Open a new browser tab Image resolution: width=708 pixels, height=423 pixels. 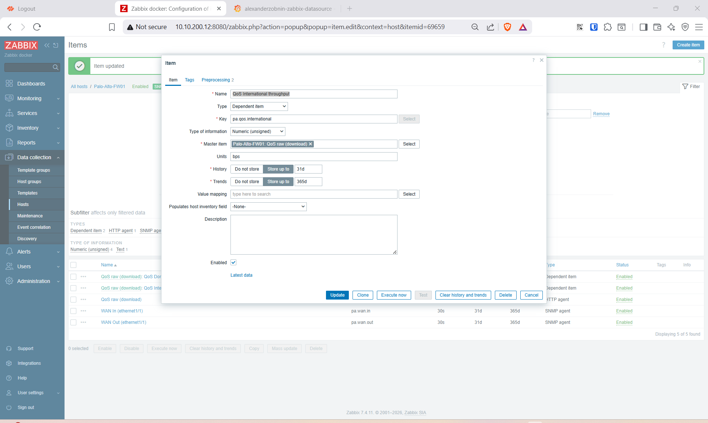pyautogui.click(x=350, y=8)
